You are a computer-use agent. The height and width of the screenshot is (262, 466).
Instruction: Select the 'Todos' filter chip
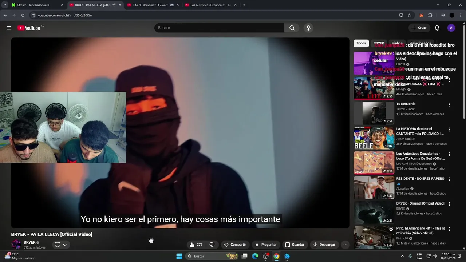tap(361, 43)
